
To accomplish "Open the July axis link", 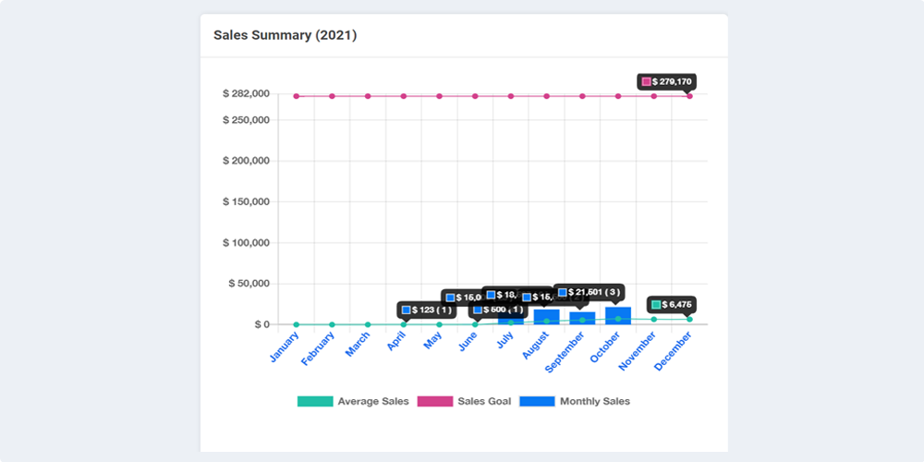I will (x=505, y=340).
